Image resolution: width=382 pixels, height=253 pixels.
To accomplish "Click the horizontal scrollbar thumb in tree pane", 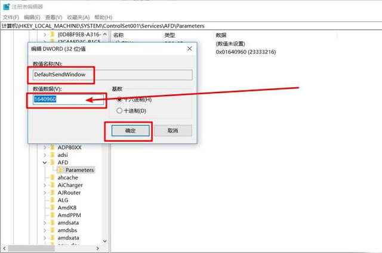I will [31, 248].
